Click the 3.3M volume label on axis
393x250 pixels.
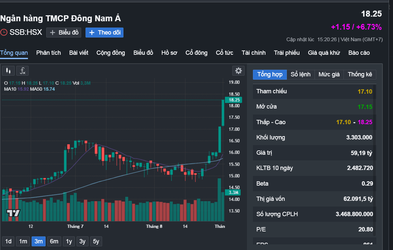(233, 193)
